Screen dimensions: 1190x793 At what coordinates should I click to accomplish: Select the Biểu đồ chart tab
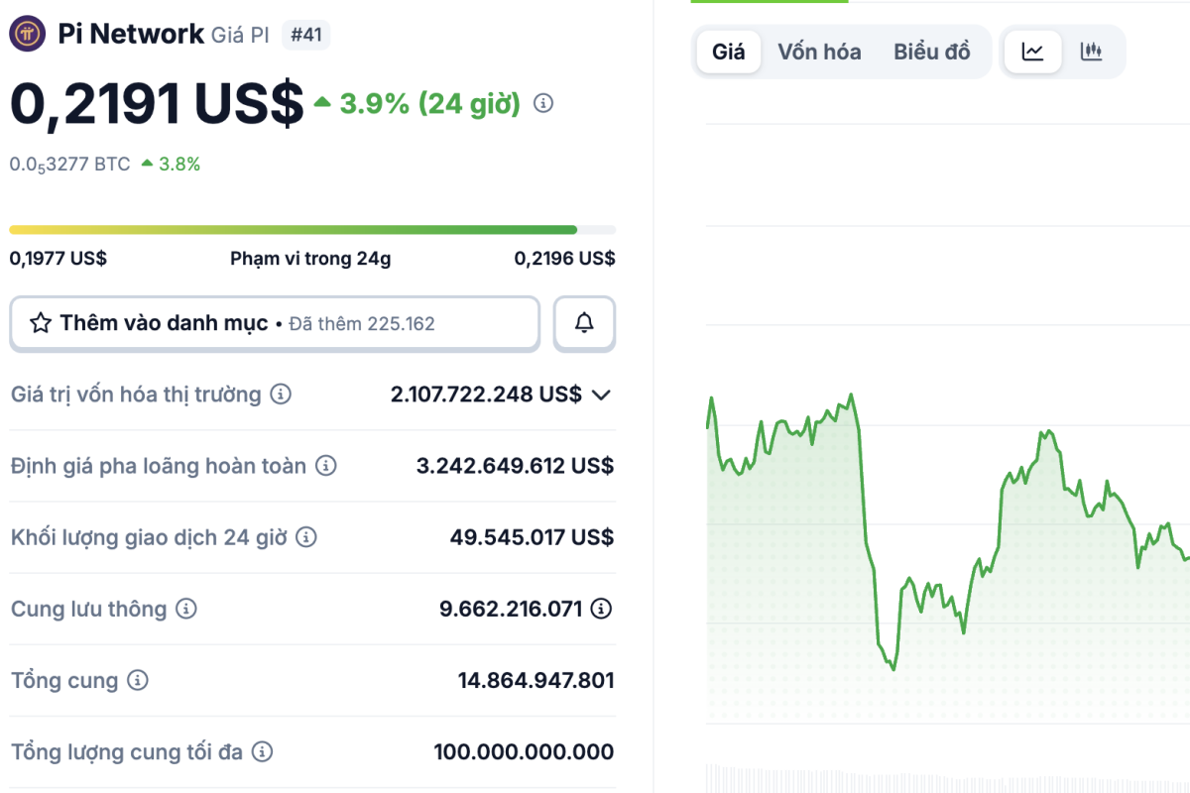pyautogui.click(x=931, y=52)
